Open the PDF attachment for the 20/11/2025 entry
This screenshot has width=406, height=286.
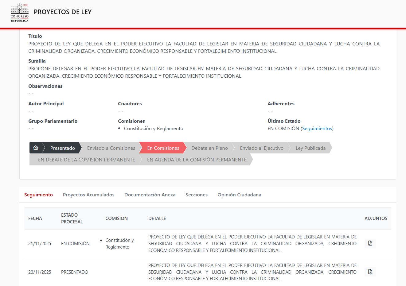370,272
